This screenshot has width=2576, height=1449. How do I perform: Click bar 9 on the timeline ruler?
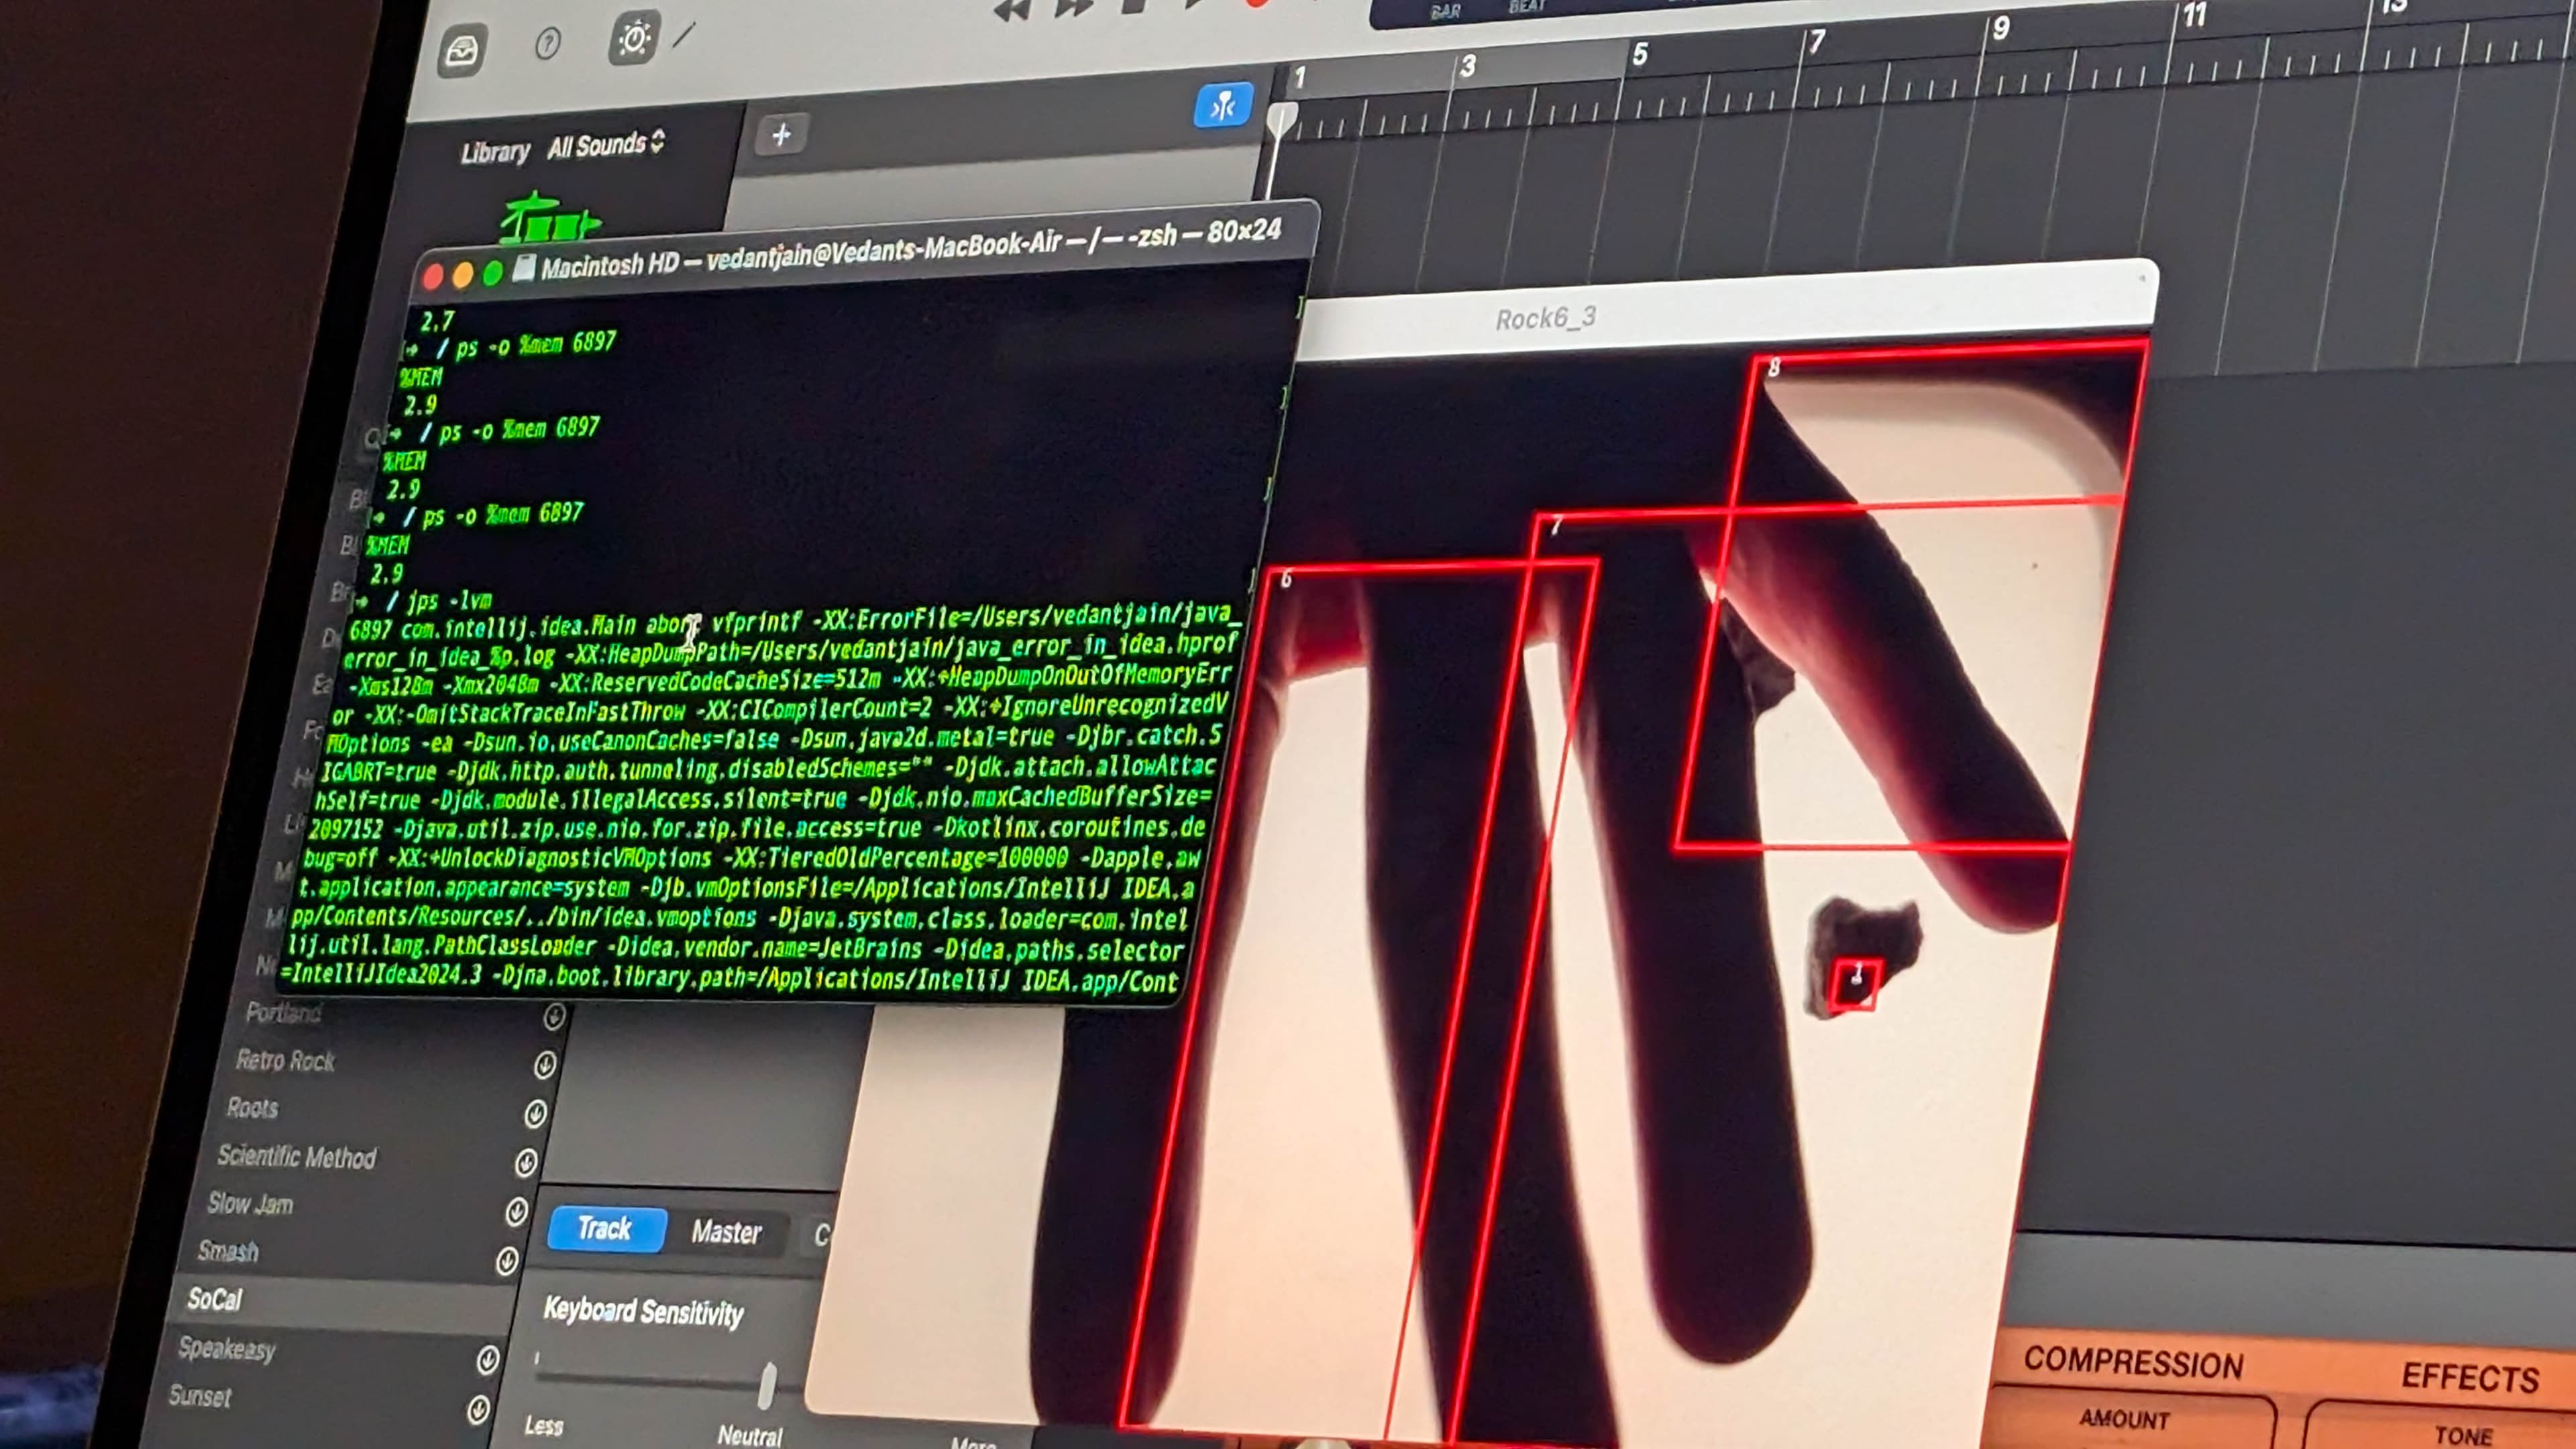pos(2000,28)
